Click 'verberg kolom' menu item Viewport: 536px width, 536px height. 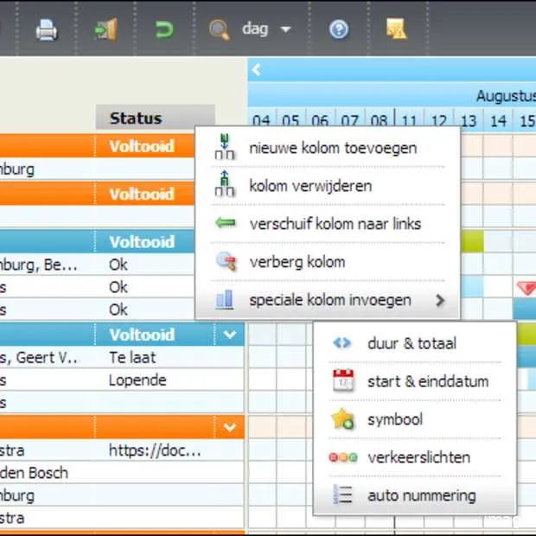click(x=297, y=262)
